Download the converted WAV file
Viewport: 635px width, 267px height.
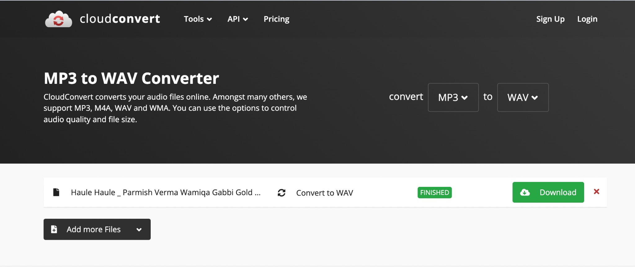(x=548, y=192)
